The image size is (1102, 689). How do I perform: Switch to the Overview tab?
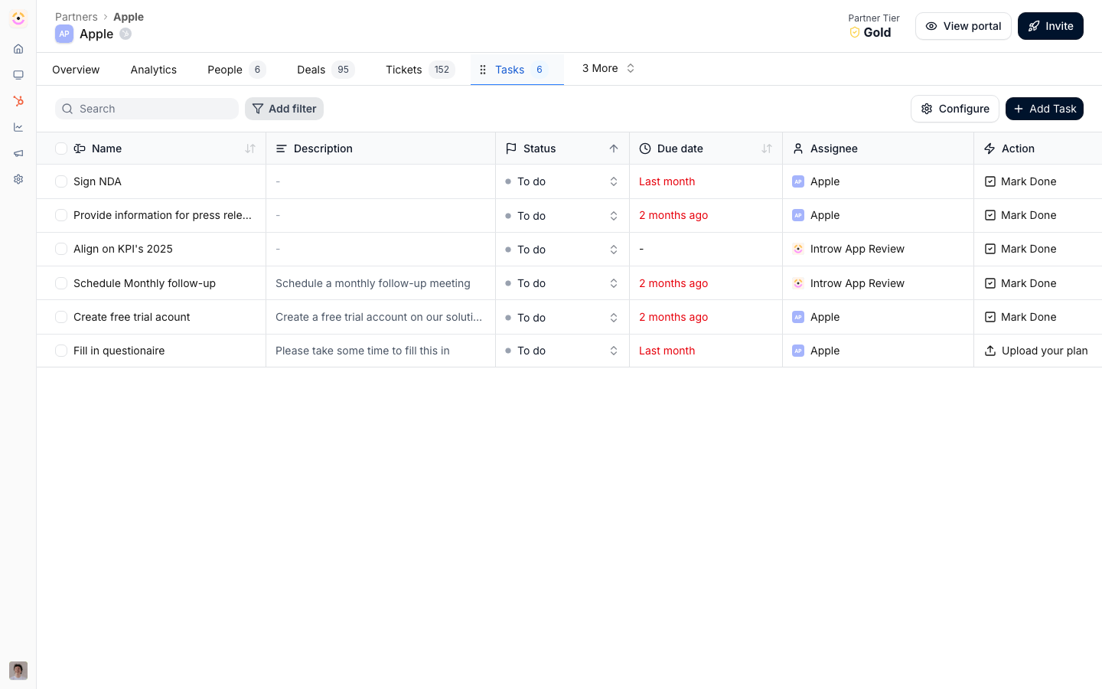[76, 70]
